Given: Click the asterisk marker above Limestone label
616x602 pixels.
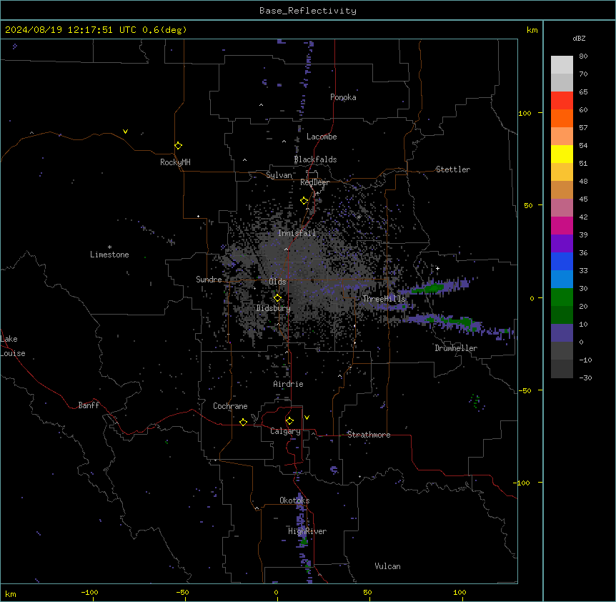Looking at the screenshot, I should [x=109, y=247].
